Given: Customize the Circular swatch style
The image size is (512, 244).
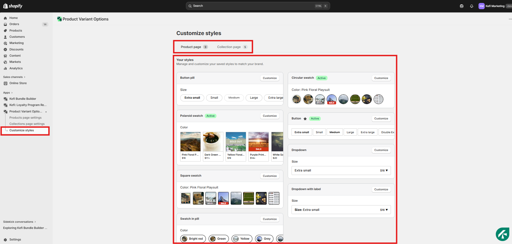Looking at the screenshot, I should pyautogui.click(x=381, y=78).
